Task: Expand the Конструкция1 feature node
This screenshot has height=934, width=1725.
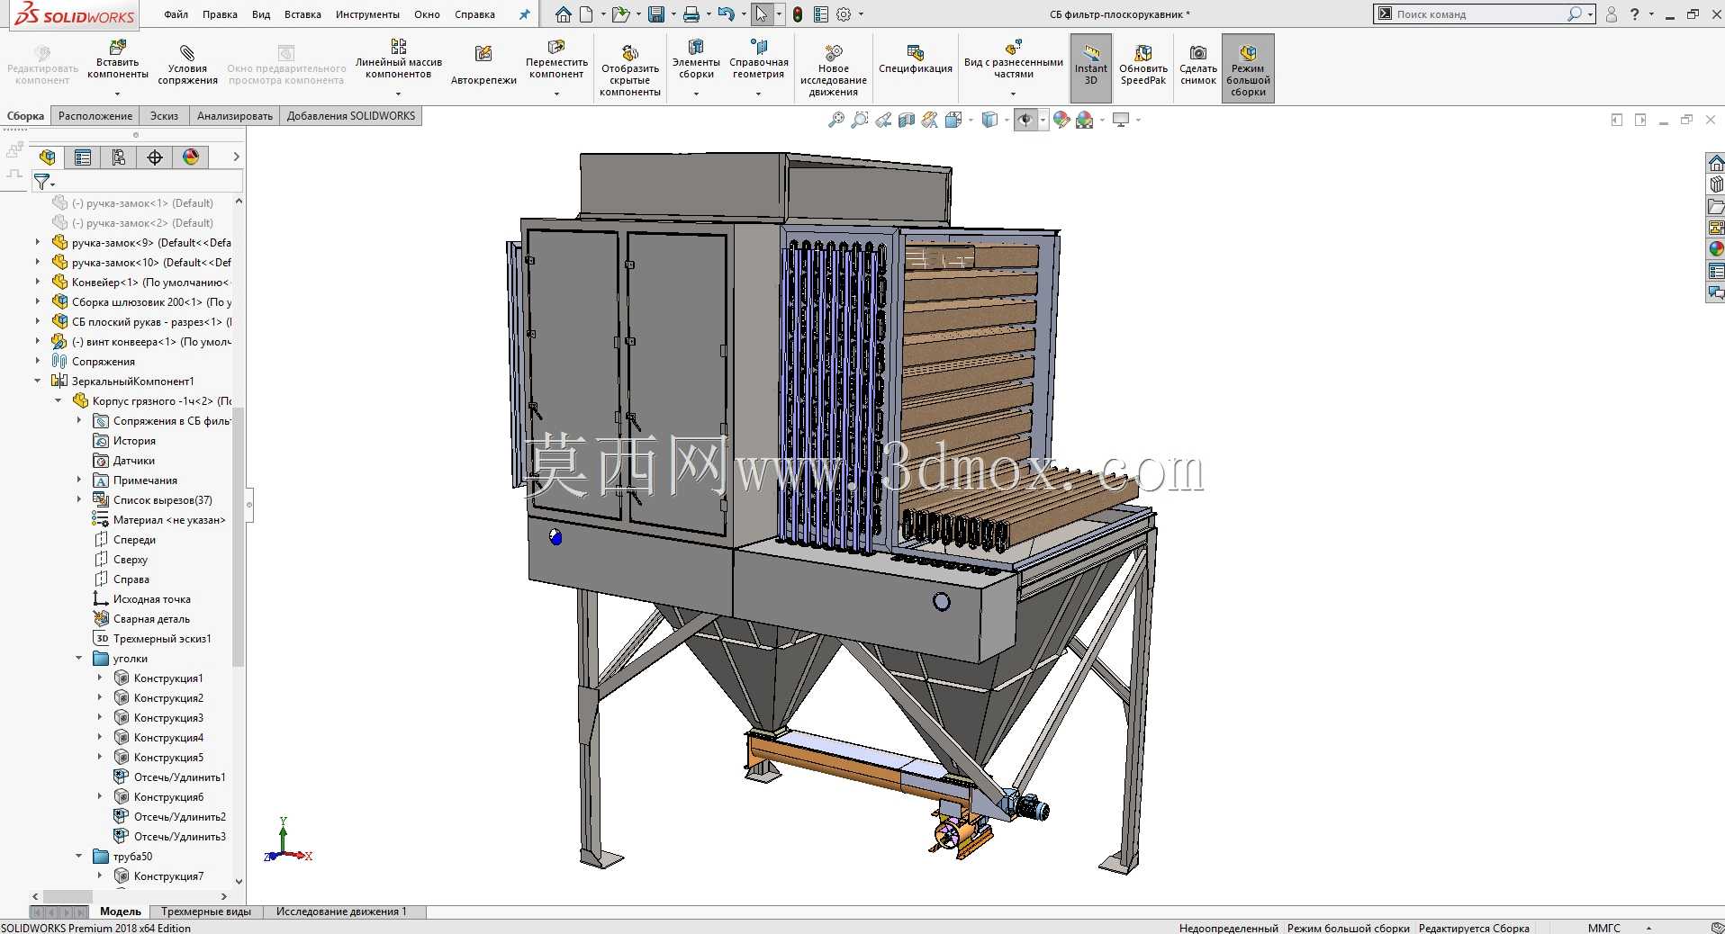Action: pos(100,678)
